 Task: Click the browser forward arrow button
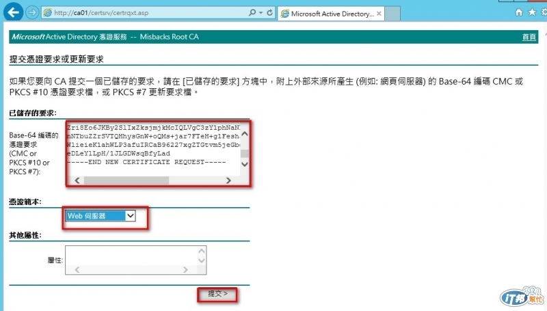coord(32,13)
